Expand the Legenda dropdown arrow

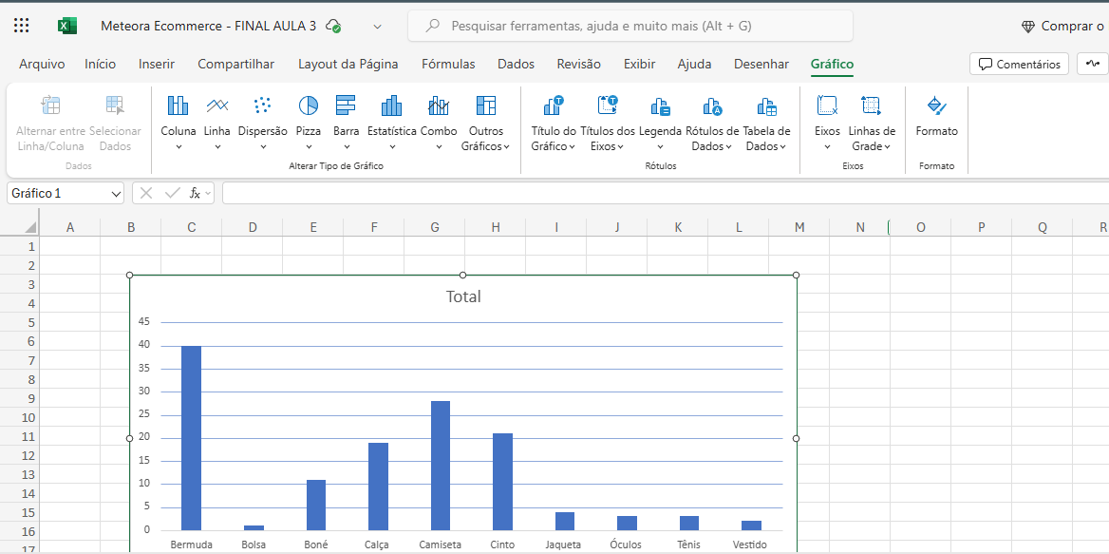[x=660, y=147]
